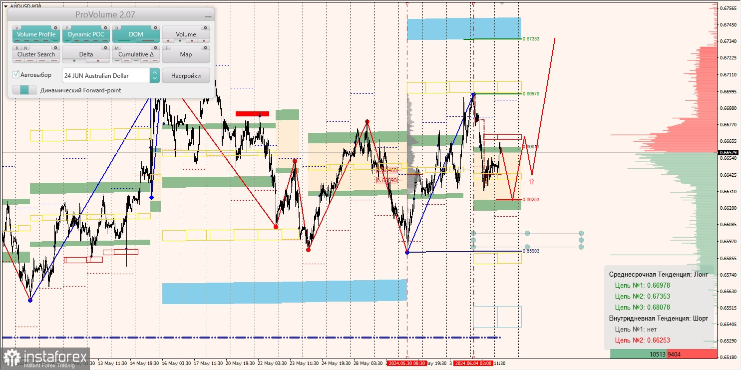Click the V hotkey badge on Volume Profile
The height and width of the screenshot is (370, 741).
tap(17, 28)
